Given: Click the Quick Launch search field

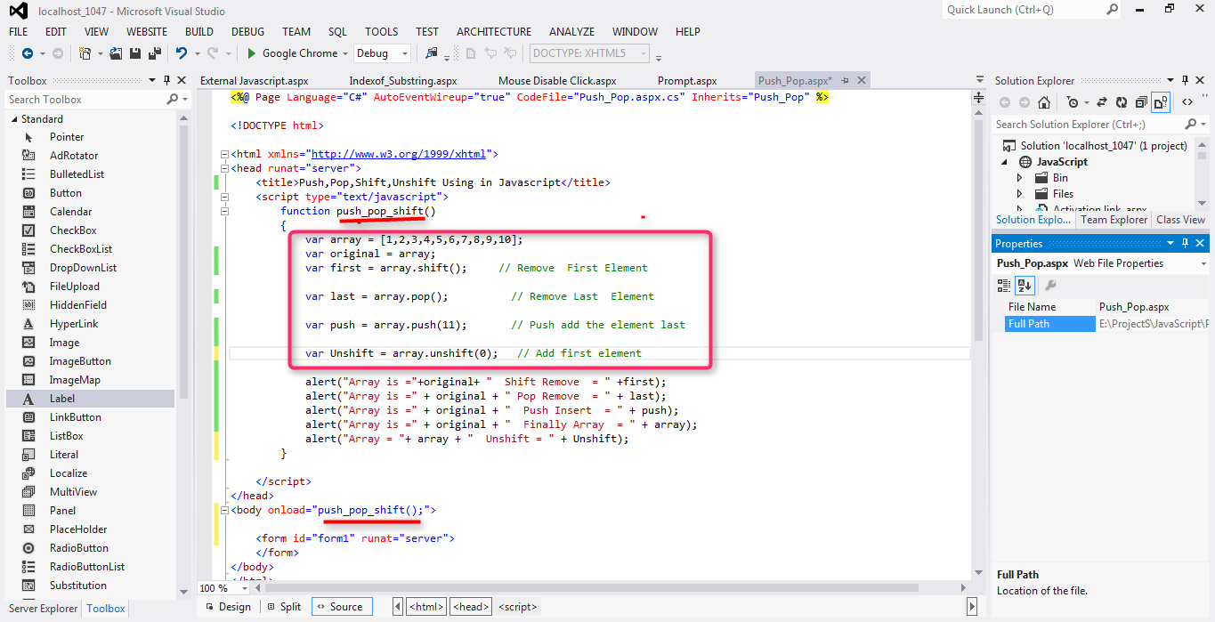Looking at the screenshot, I should 1022,10.
